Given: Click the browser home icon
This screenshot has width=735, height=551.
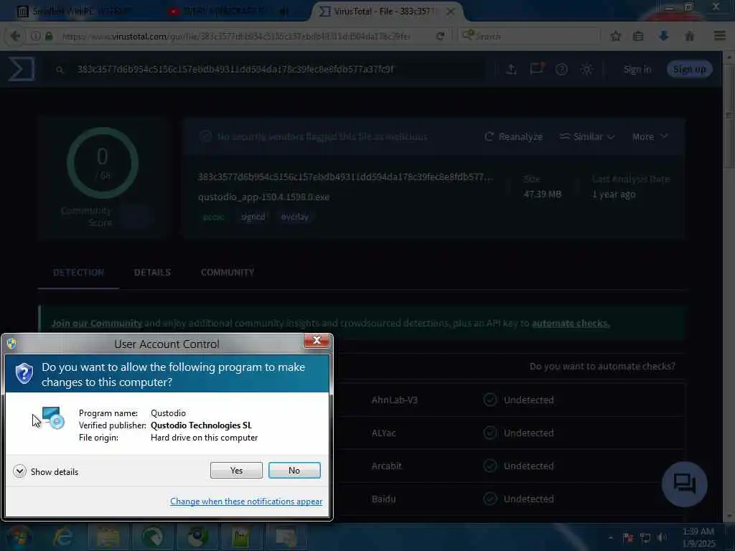Looking at the screenshot, I should tap(690, 36).
